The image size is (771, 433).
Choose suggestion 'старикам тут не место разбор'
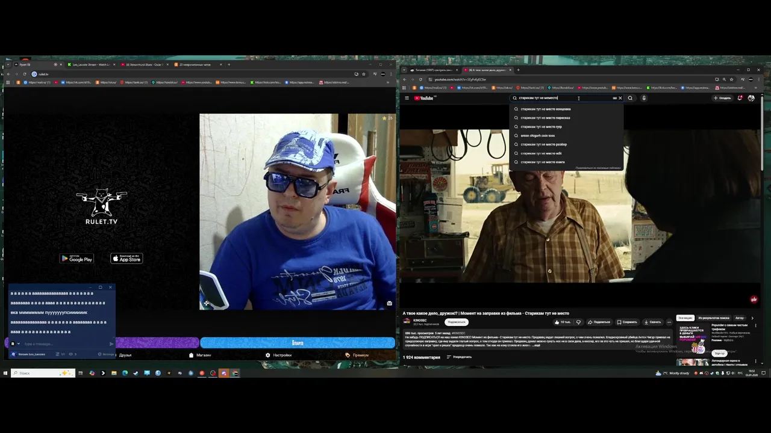click(x=566, y=144)
